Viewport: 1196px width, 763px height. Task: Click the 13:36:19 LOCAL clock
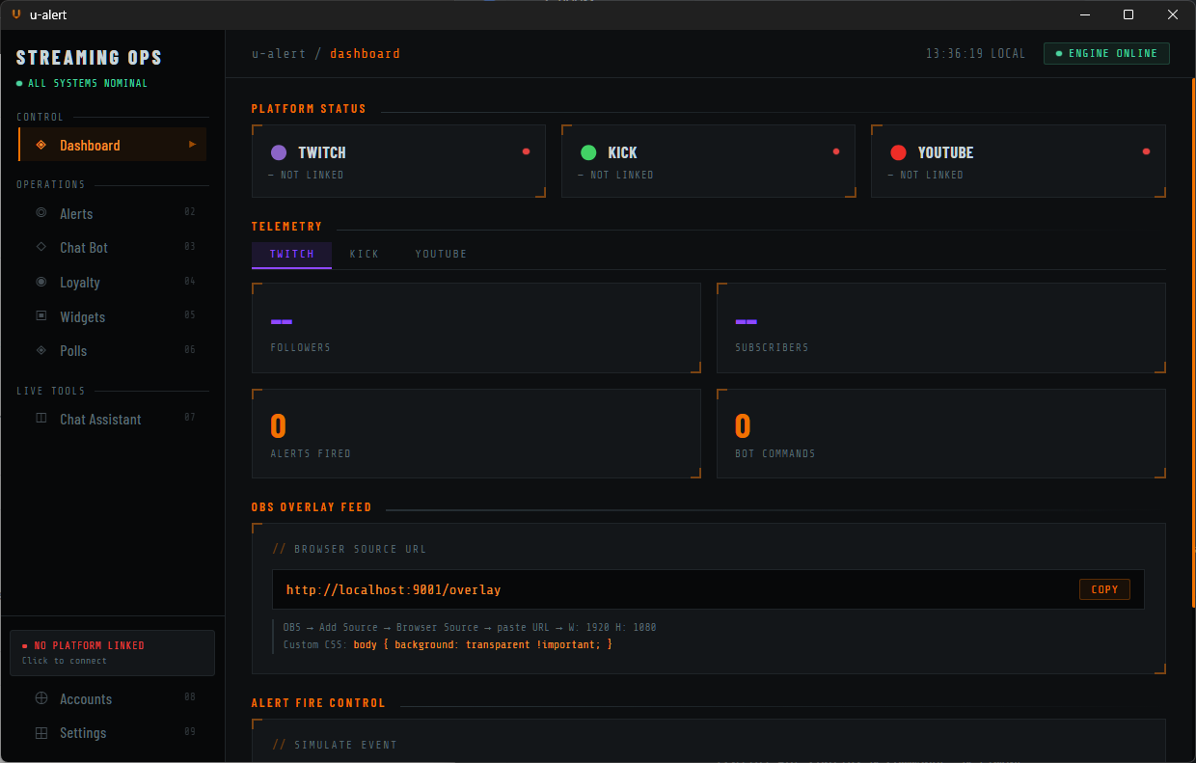(975, 53)
